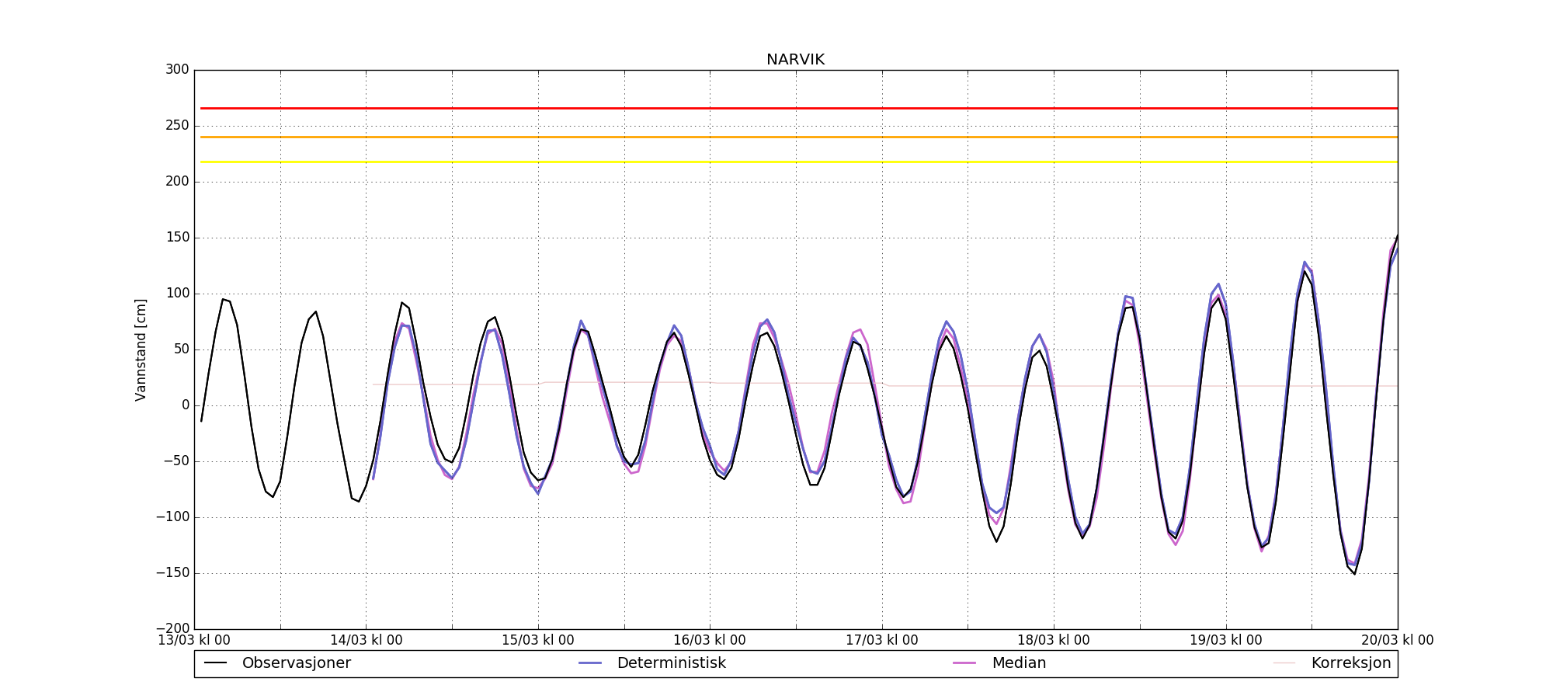Image resolution: width=1553 pixels, height=699 pixels.
Task: Click the Vannstand [cm] axis label
Action: 141,349
